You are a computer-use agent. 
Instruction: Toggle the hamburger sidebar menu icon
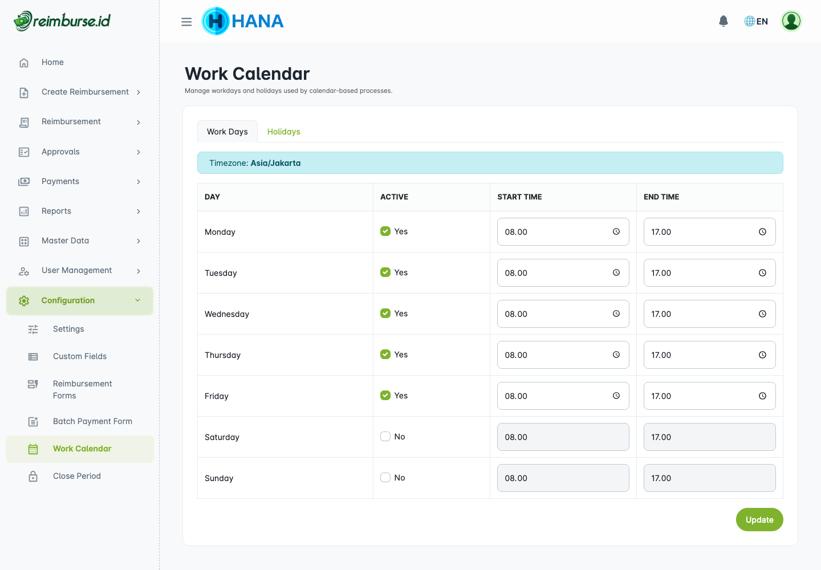pos(186,22)
